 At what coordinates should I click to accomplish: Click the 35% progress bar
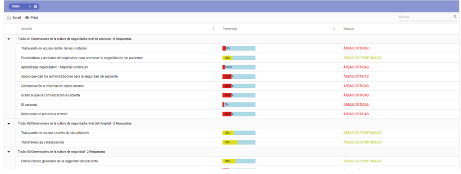[239, 133]
